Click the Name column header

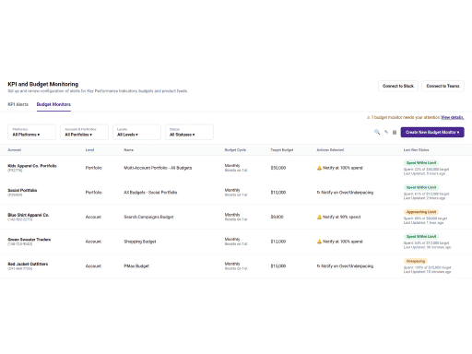tap(129, 150)
